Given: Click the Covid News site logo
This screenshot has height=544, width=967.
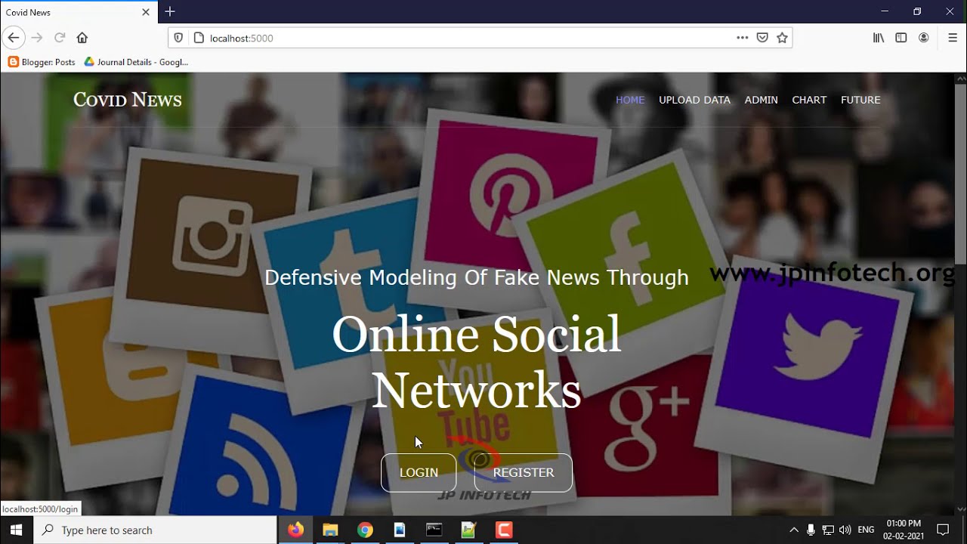Looking at the screenshot, I should point(128,100).
